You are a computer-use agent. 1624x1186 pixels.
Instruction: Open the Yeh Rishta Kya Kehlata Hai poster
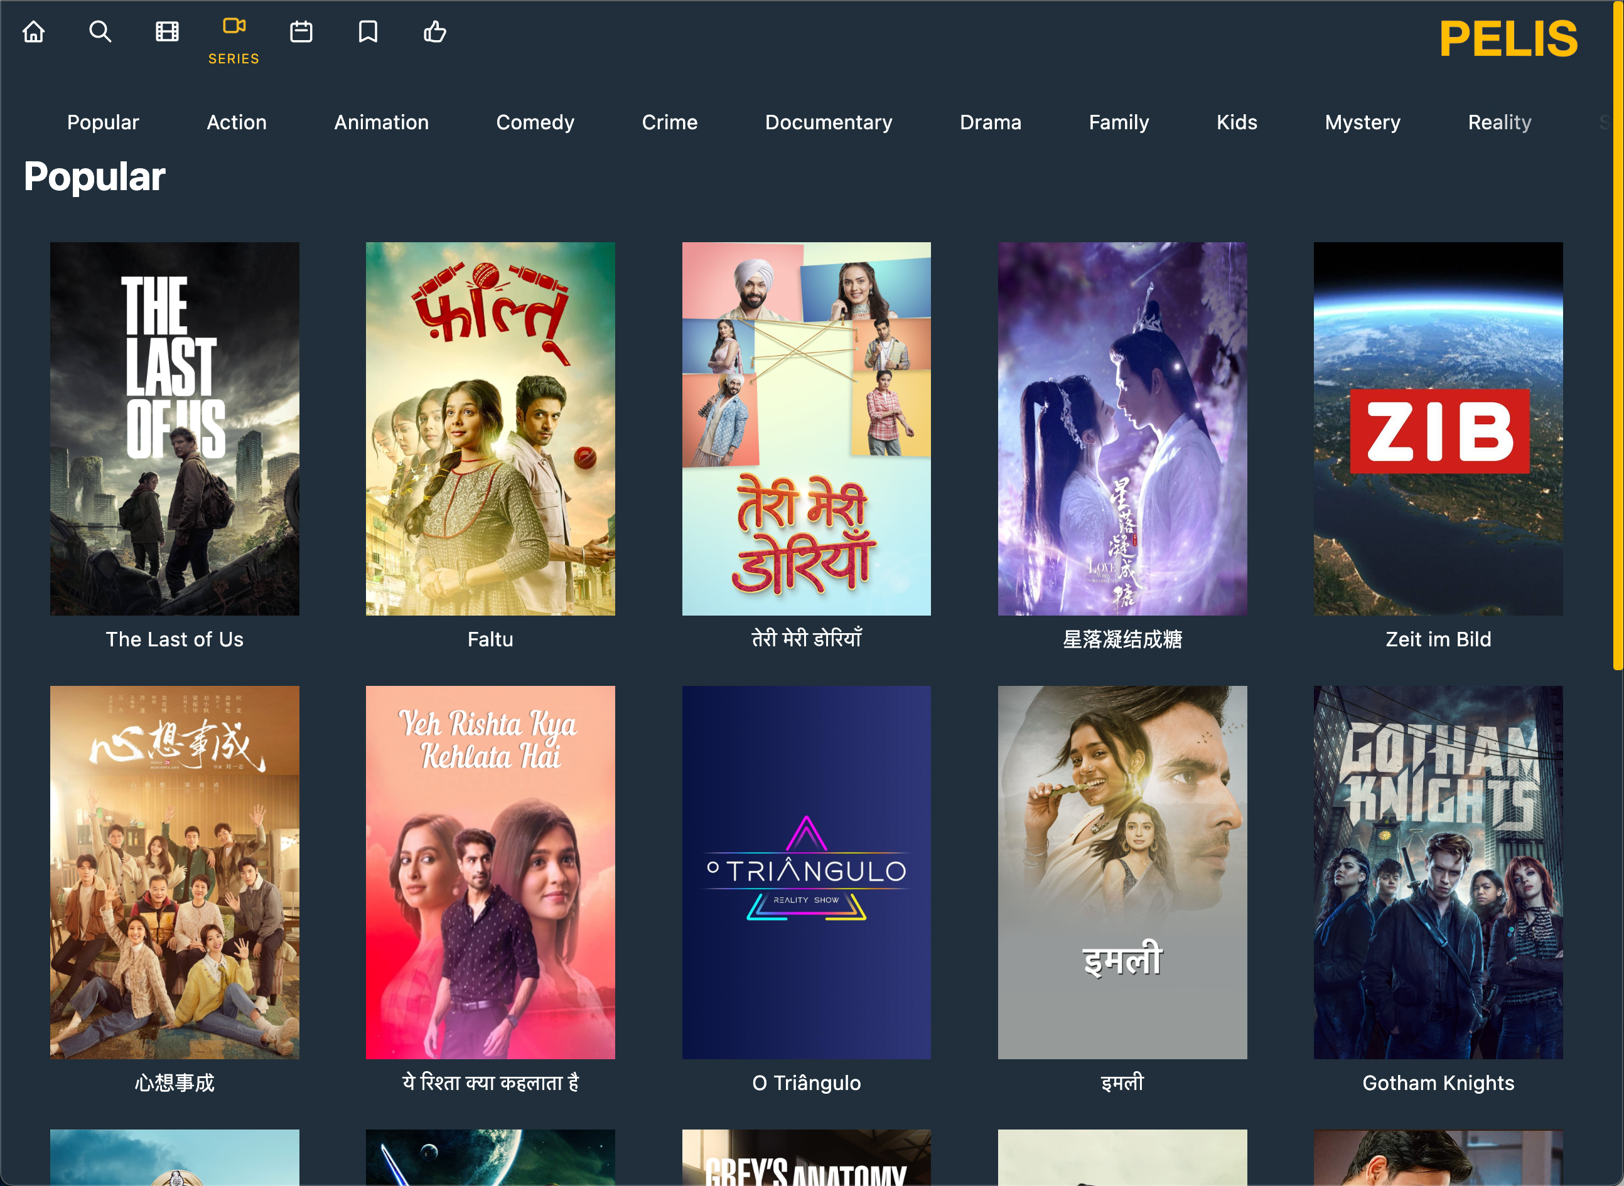click(x=490, y=872)
